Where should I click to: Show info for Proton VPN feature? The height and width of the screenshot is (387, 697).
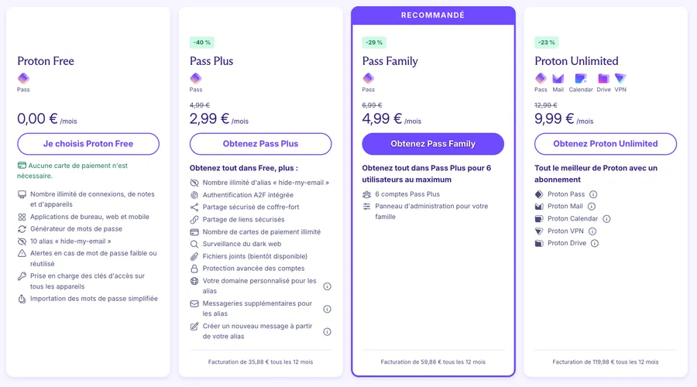tap(592, 231)
